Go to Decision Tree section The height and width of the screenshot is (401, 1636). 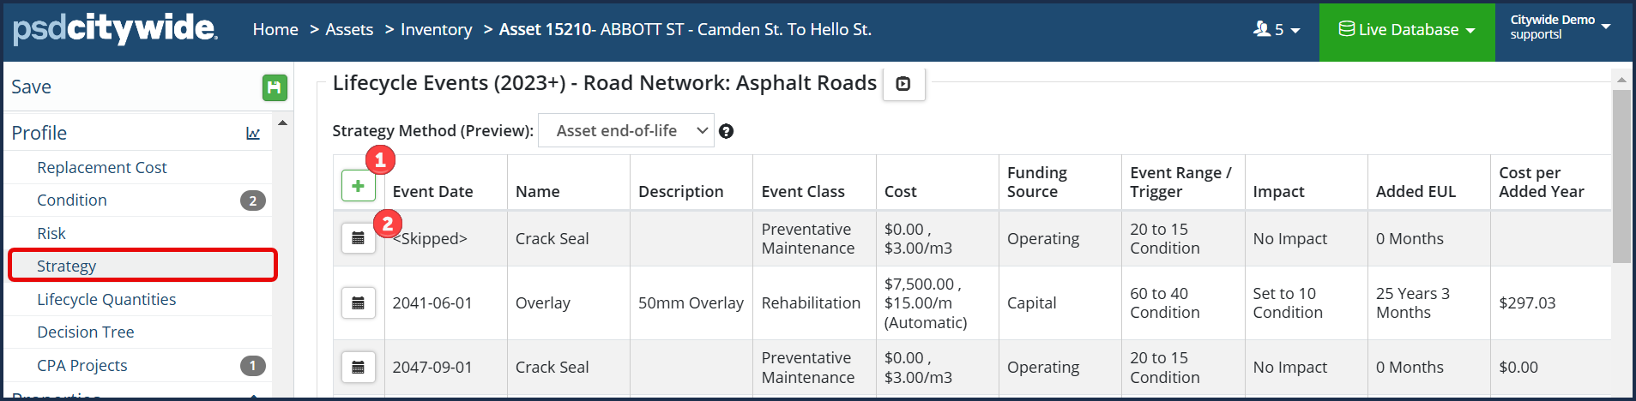coord(85,332)
